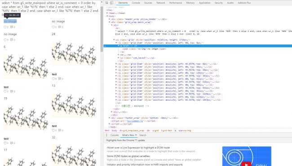Open the Memory panel tab

click(x=190, y=3)
